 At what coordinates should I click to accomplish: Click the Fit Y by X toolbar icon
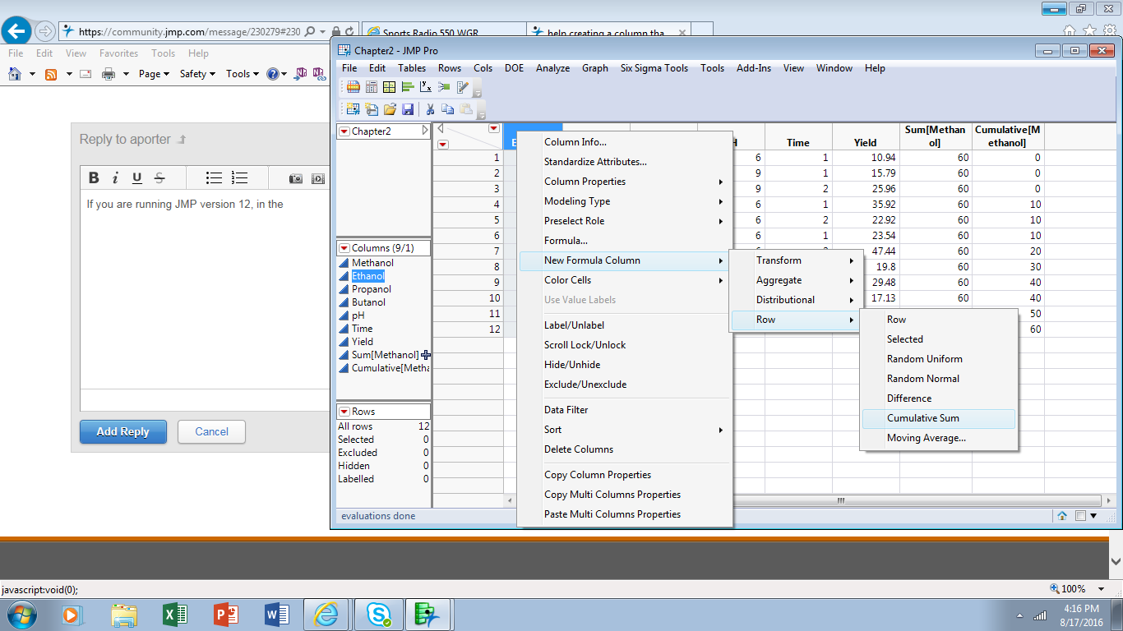pyautogui.click(x=425, y=87)
